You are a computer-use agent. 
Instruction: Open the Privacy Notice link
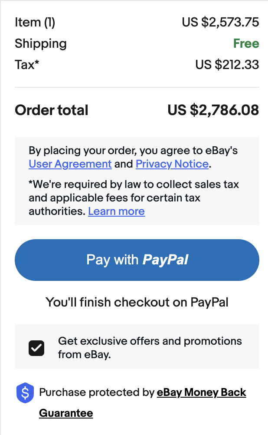coord(171,164)
